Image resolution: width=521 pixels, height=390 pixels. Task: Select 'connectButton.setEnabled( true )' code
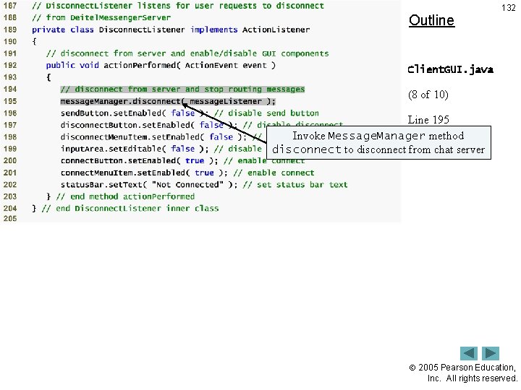pyautogui.click(x=139, y=161)
